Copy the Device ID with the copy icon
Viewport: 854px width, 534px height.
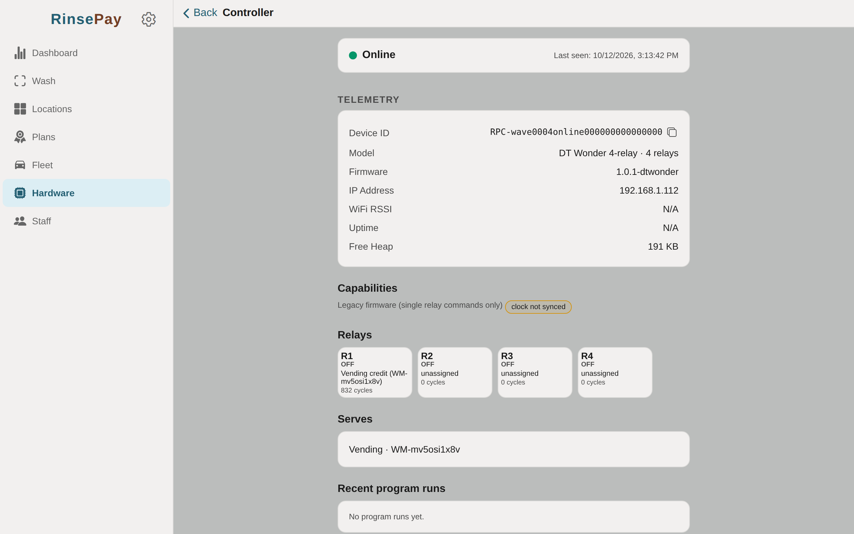[672, 132]
